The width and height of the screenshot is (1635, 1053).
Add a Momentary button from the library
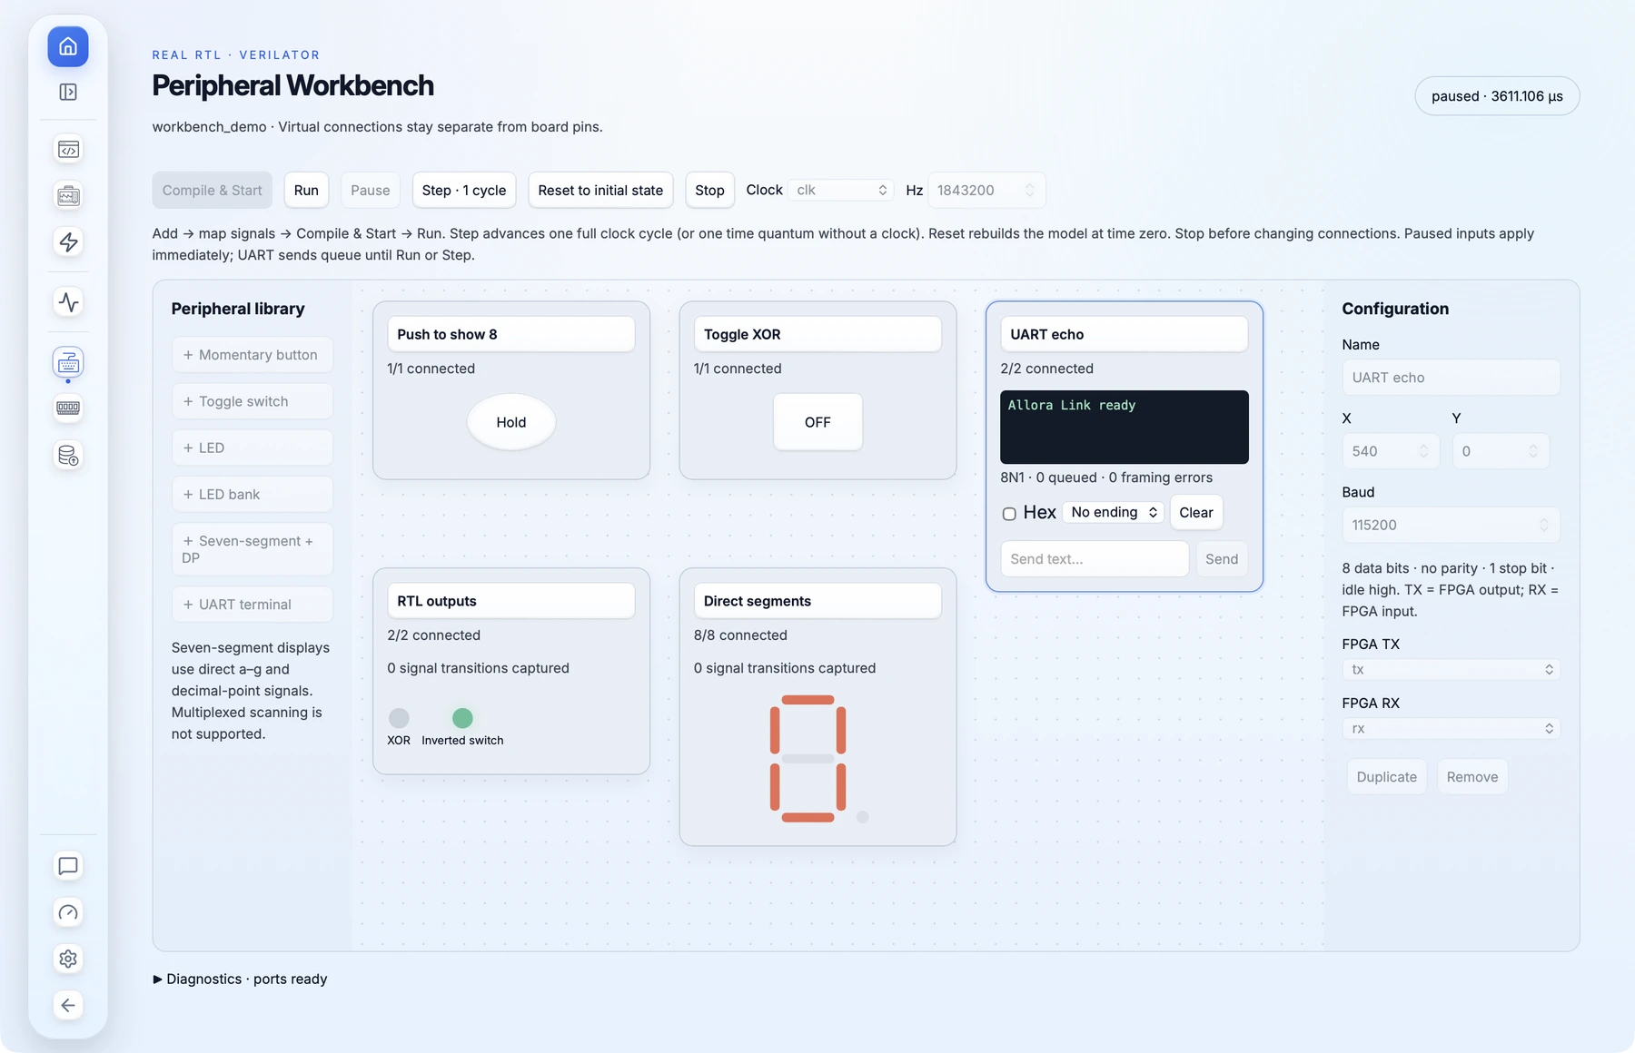253,355
